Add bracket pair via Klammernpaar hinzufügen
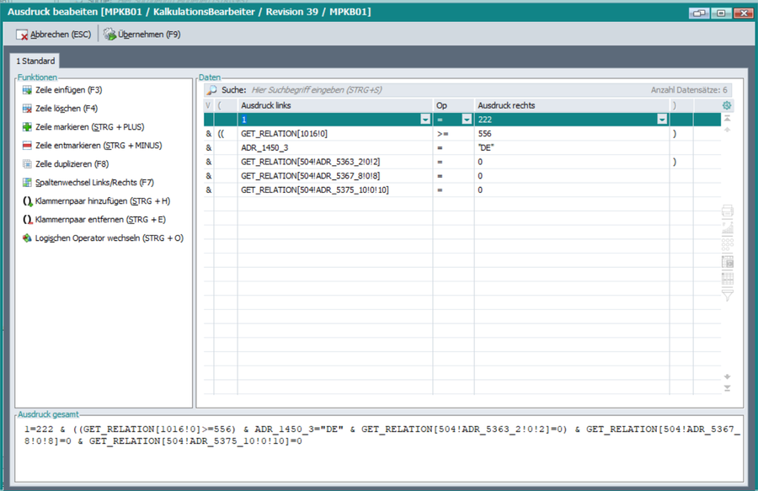This screenshot has width=758, height=491. pos(101,201)
